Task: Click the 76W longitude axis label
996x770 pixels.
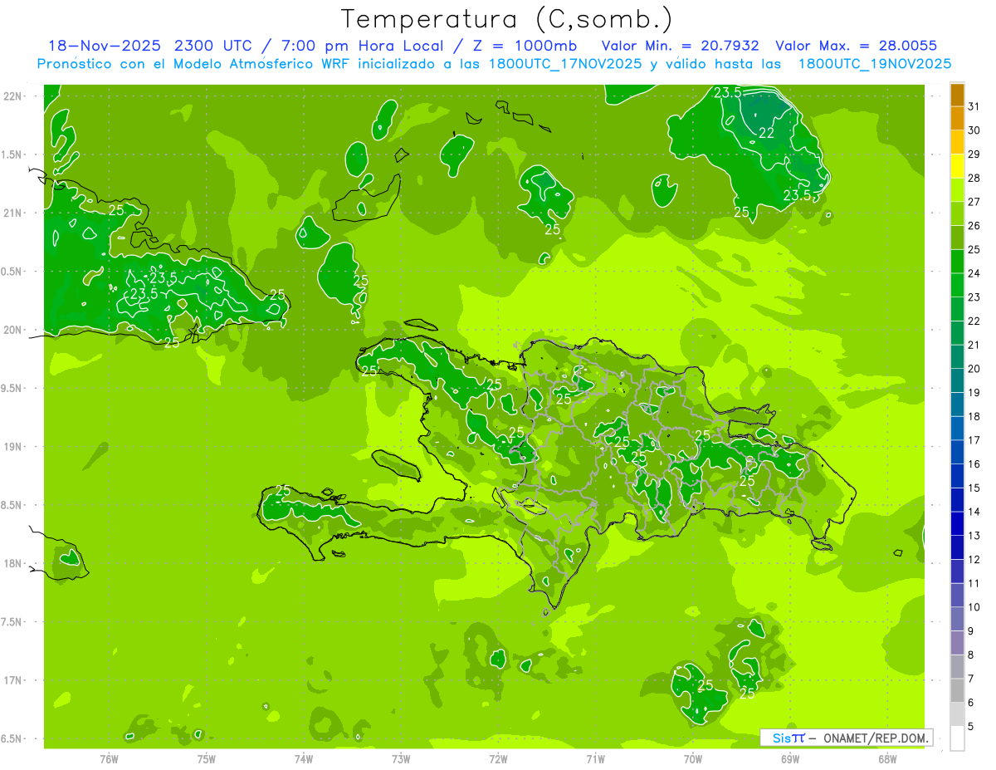Action: pos(109,759)
